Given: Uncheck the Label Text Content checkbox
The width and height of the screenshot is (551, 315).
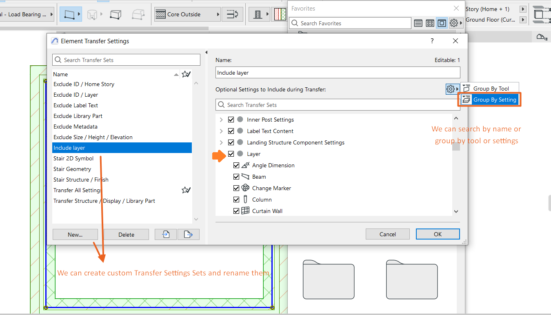Looking at the screenshot, I should [x=231, y=131].
